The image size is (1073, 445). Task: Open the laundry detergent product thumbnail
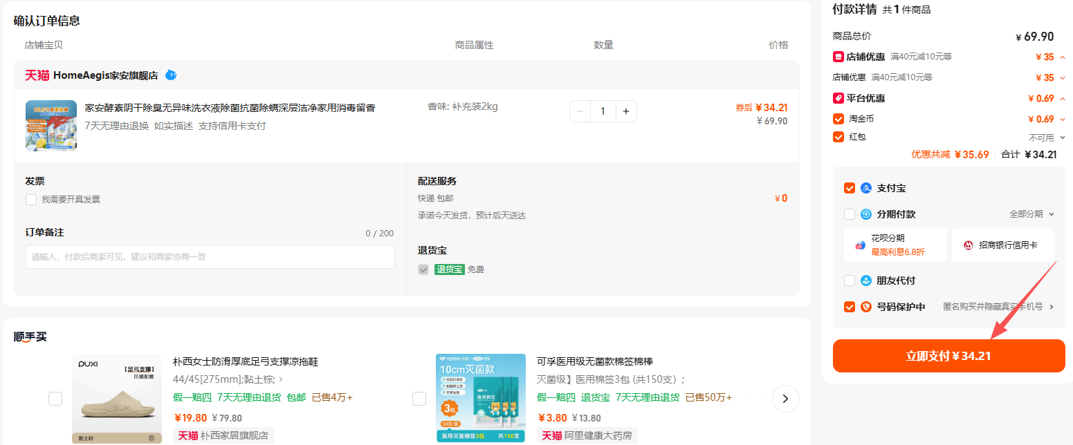[x=51, y=125]
